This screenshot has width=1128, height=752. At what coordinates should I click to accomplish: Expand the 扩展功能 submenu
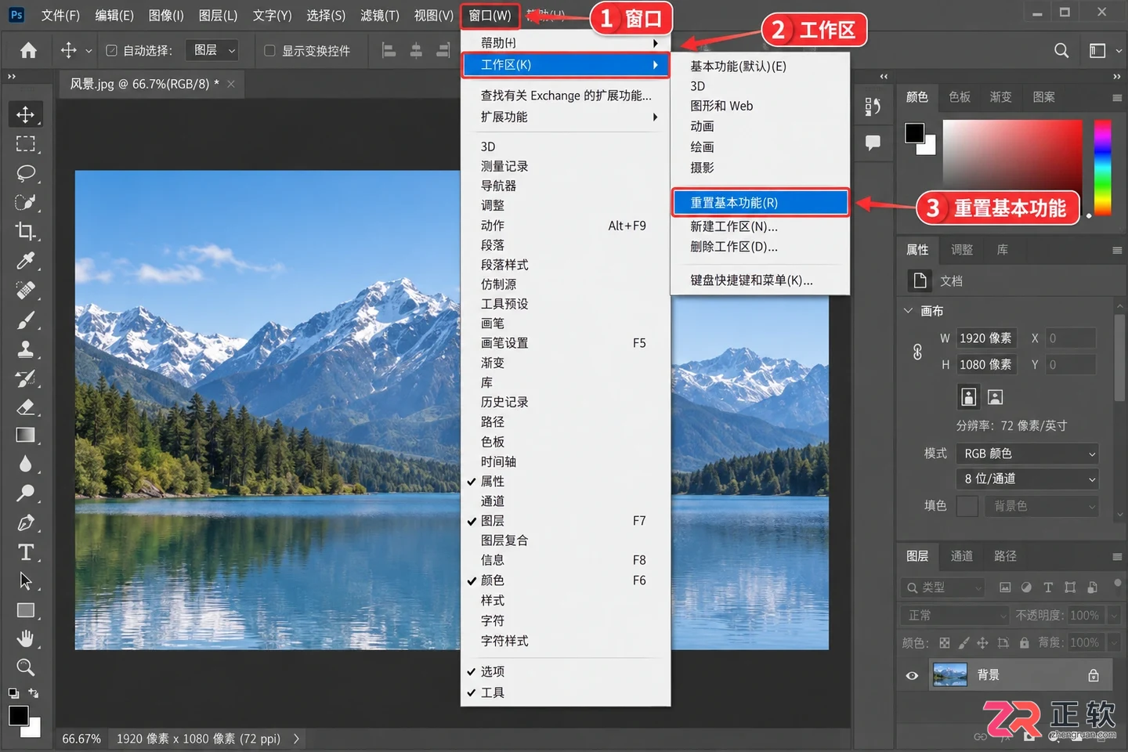(566, 117)
